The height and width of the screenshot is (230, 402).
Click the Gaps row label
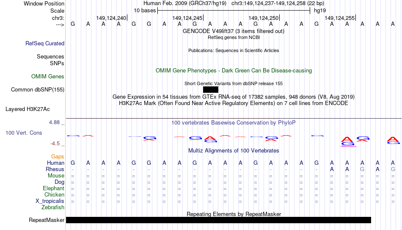(58, 157)
